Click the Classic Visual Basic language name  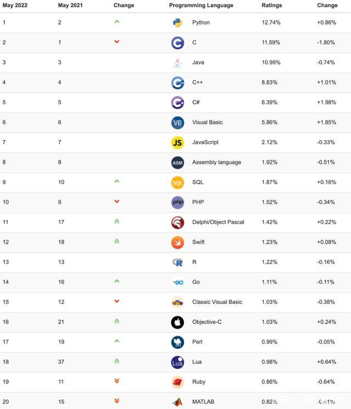[217, 302]
